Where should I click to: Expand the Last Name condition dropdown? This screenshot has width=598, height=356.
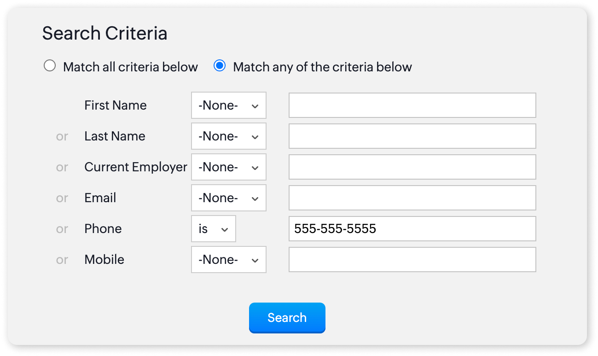[x=229, y=136]
